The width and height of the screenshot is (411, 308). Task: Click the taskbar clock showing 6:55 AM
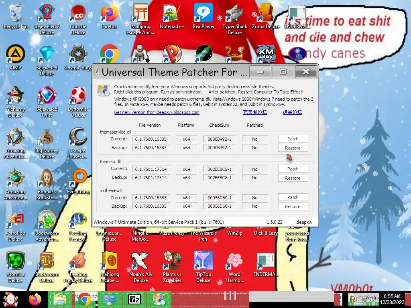coord(392,299)
